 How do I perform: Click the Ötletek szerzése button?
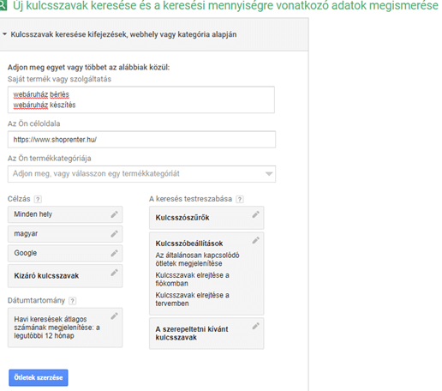pos(39,377)
